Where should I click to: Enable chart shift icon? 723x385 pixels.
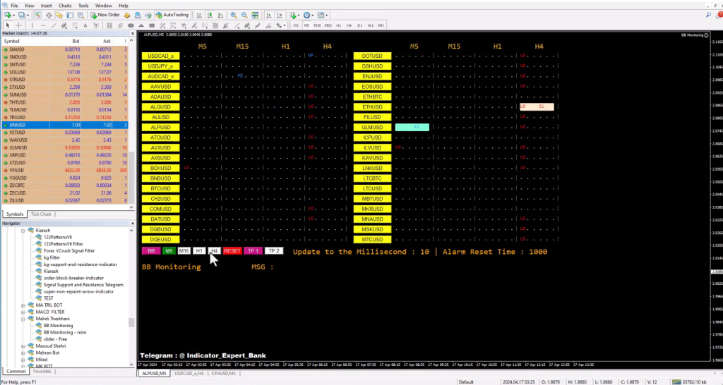pos(280,16)
